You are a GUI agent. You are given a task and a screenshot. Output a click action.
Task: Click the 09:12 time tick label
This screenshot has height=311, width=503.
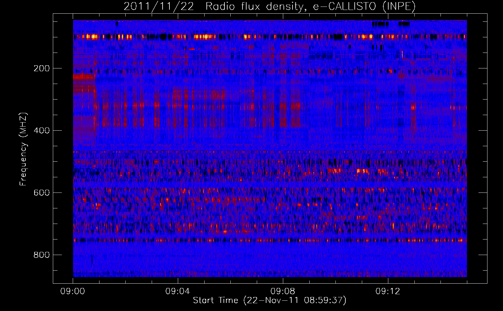click(388, 291)
